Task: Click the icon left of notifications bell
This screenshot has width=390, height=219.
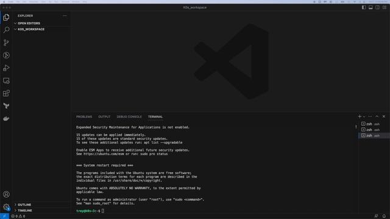Action: tap(377, 217)
